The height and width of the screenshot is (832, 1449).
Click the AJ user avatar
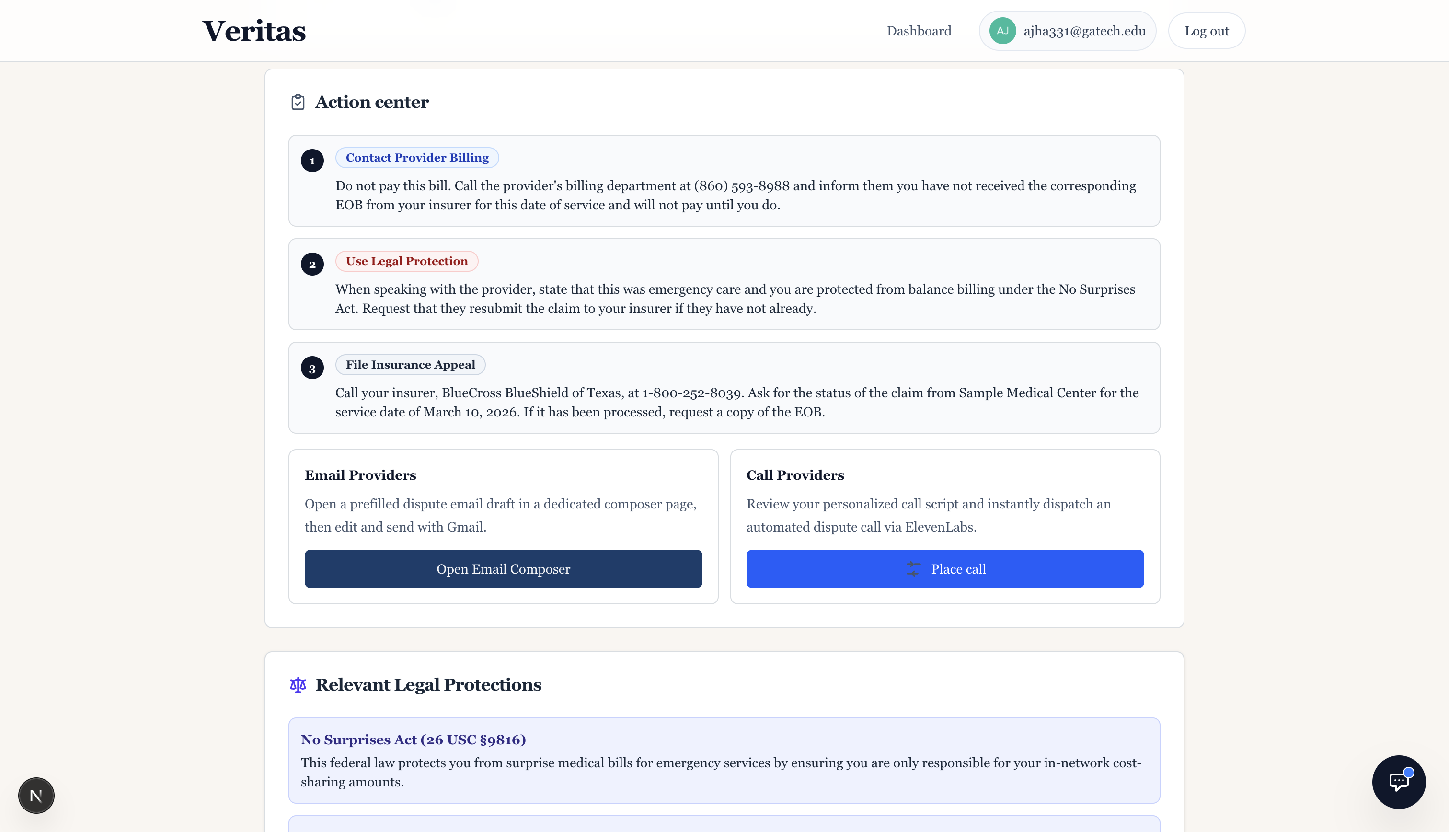(x=1002, y=31)
